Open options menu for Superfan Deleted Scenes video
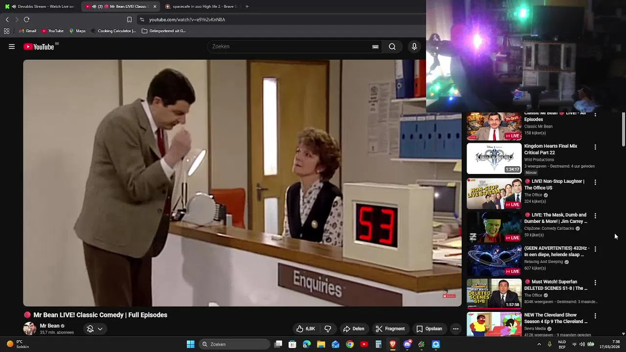The image size is (626, 352). pos(595,283)
